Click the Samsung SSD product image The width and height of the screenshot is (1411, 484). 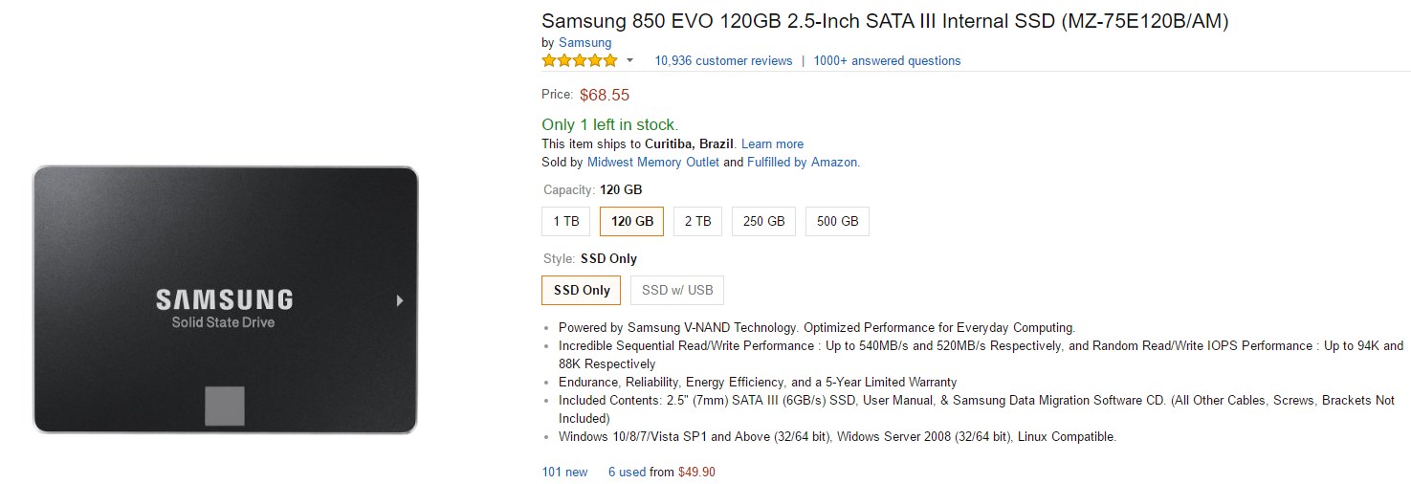[226, 299]
